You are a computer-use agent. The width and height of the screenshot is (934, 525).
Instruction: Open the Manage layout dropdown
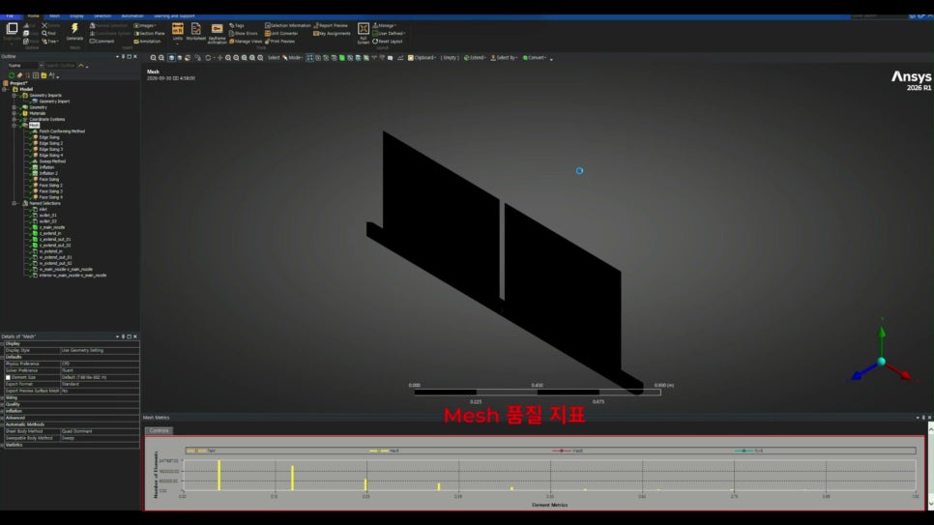click(x=385, y=26)
